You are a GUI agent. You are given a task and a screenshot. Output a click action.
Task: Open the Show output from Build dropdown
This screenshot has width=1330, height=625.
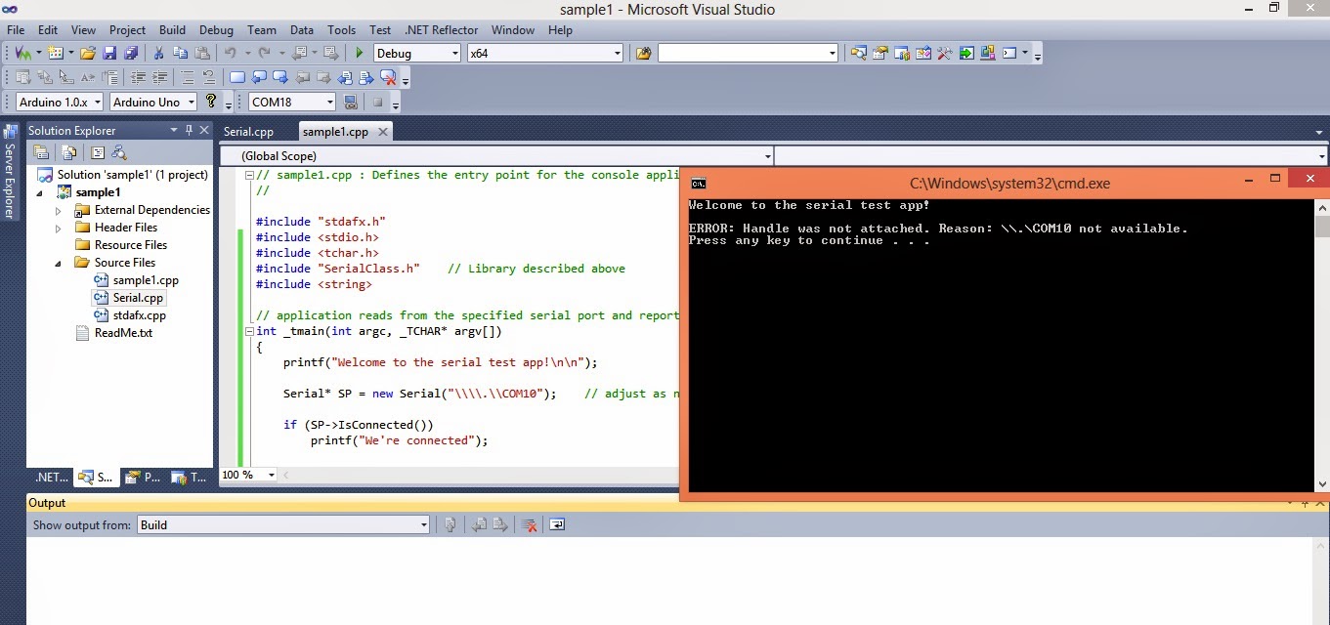(423, 525)
